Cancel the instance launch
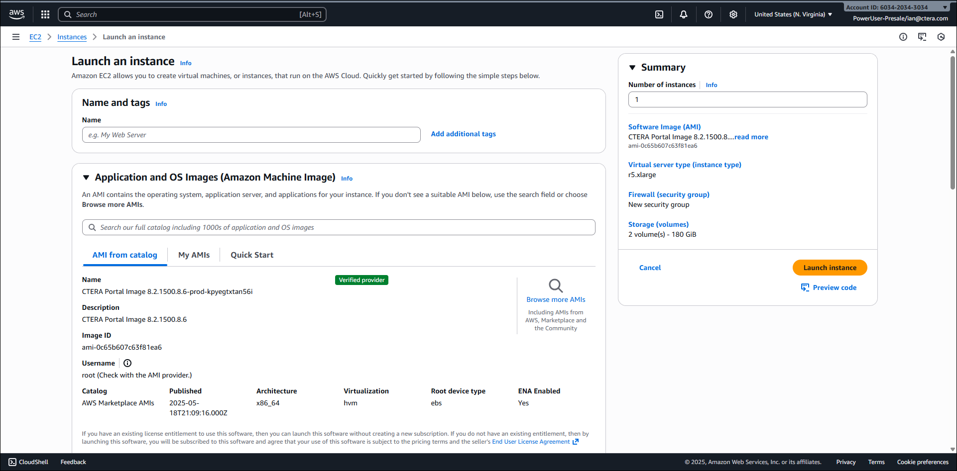 point(650,268)
